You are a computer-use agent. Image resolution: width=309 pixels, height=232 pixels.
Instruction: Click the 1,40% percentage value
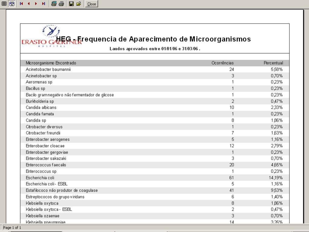coord(277,197)
